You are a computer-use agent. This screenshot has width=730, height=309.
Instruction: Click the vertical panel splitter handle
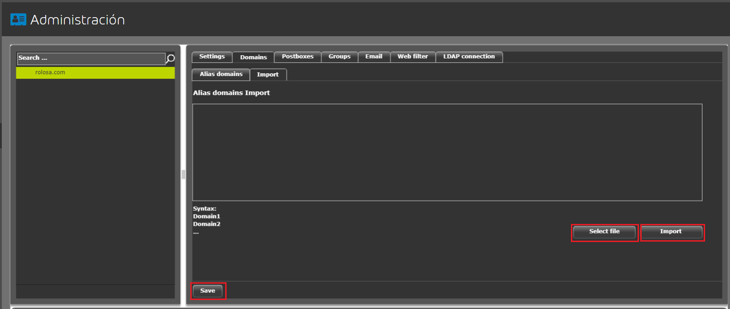pos(183,174)
